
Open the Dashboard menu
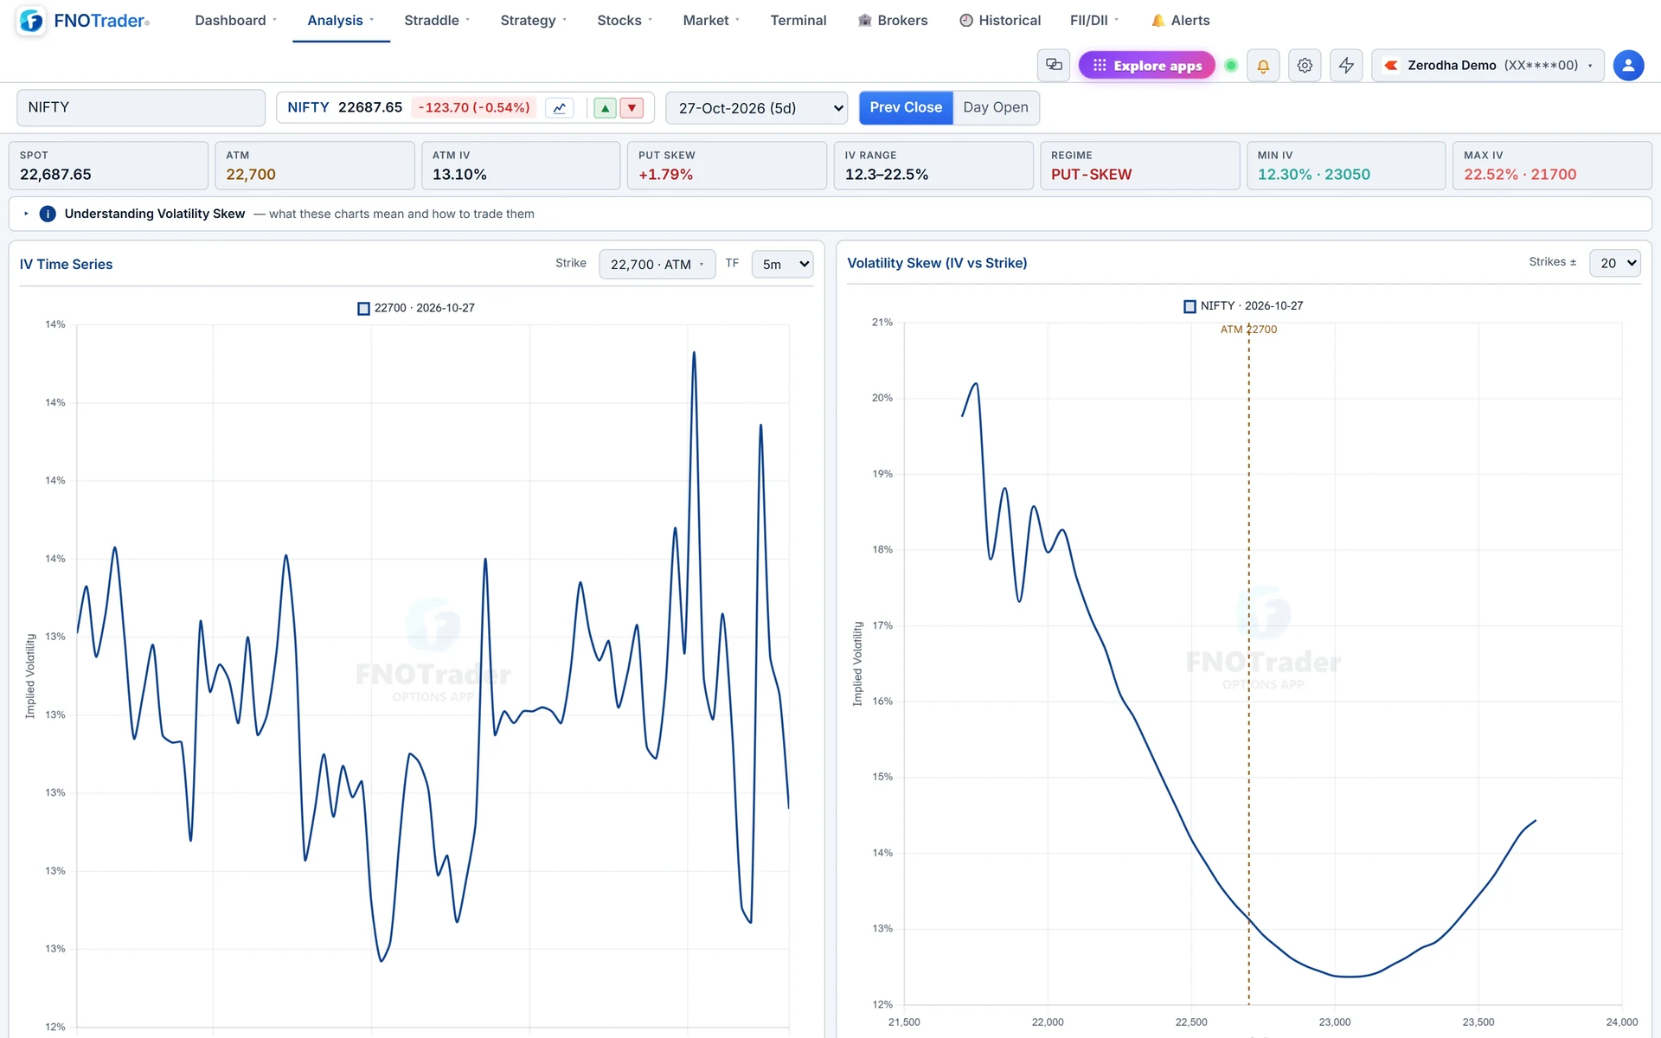point(235,20)
